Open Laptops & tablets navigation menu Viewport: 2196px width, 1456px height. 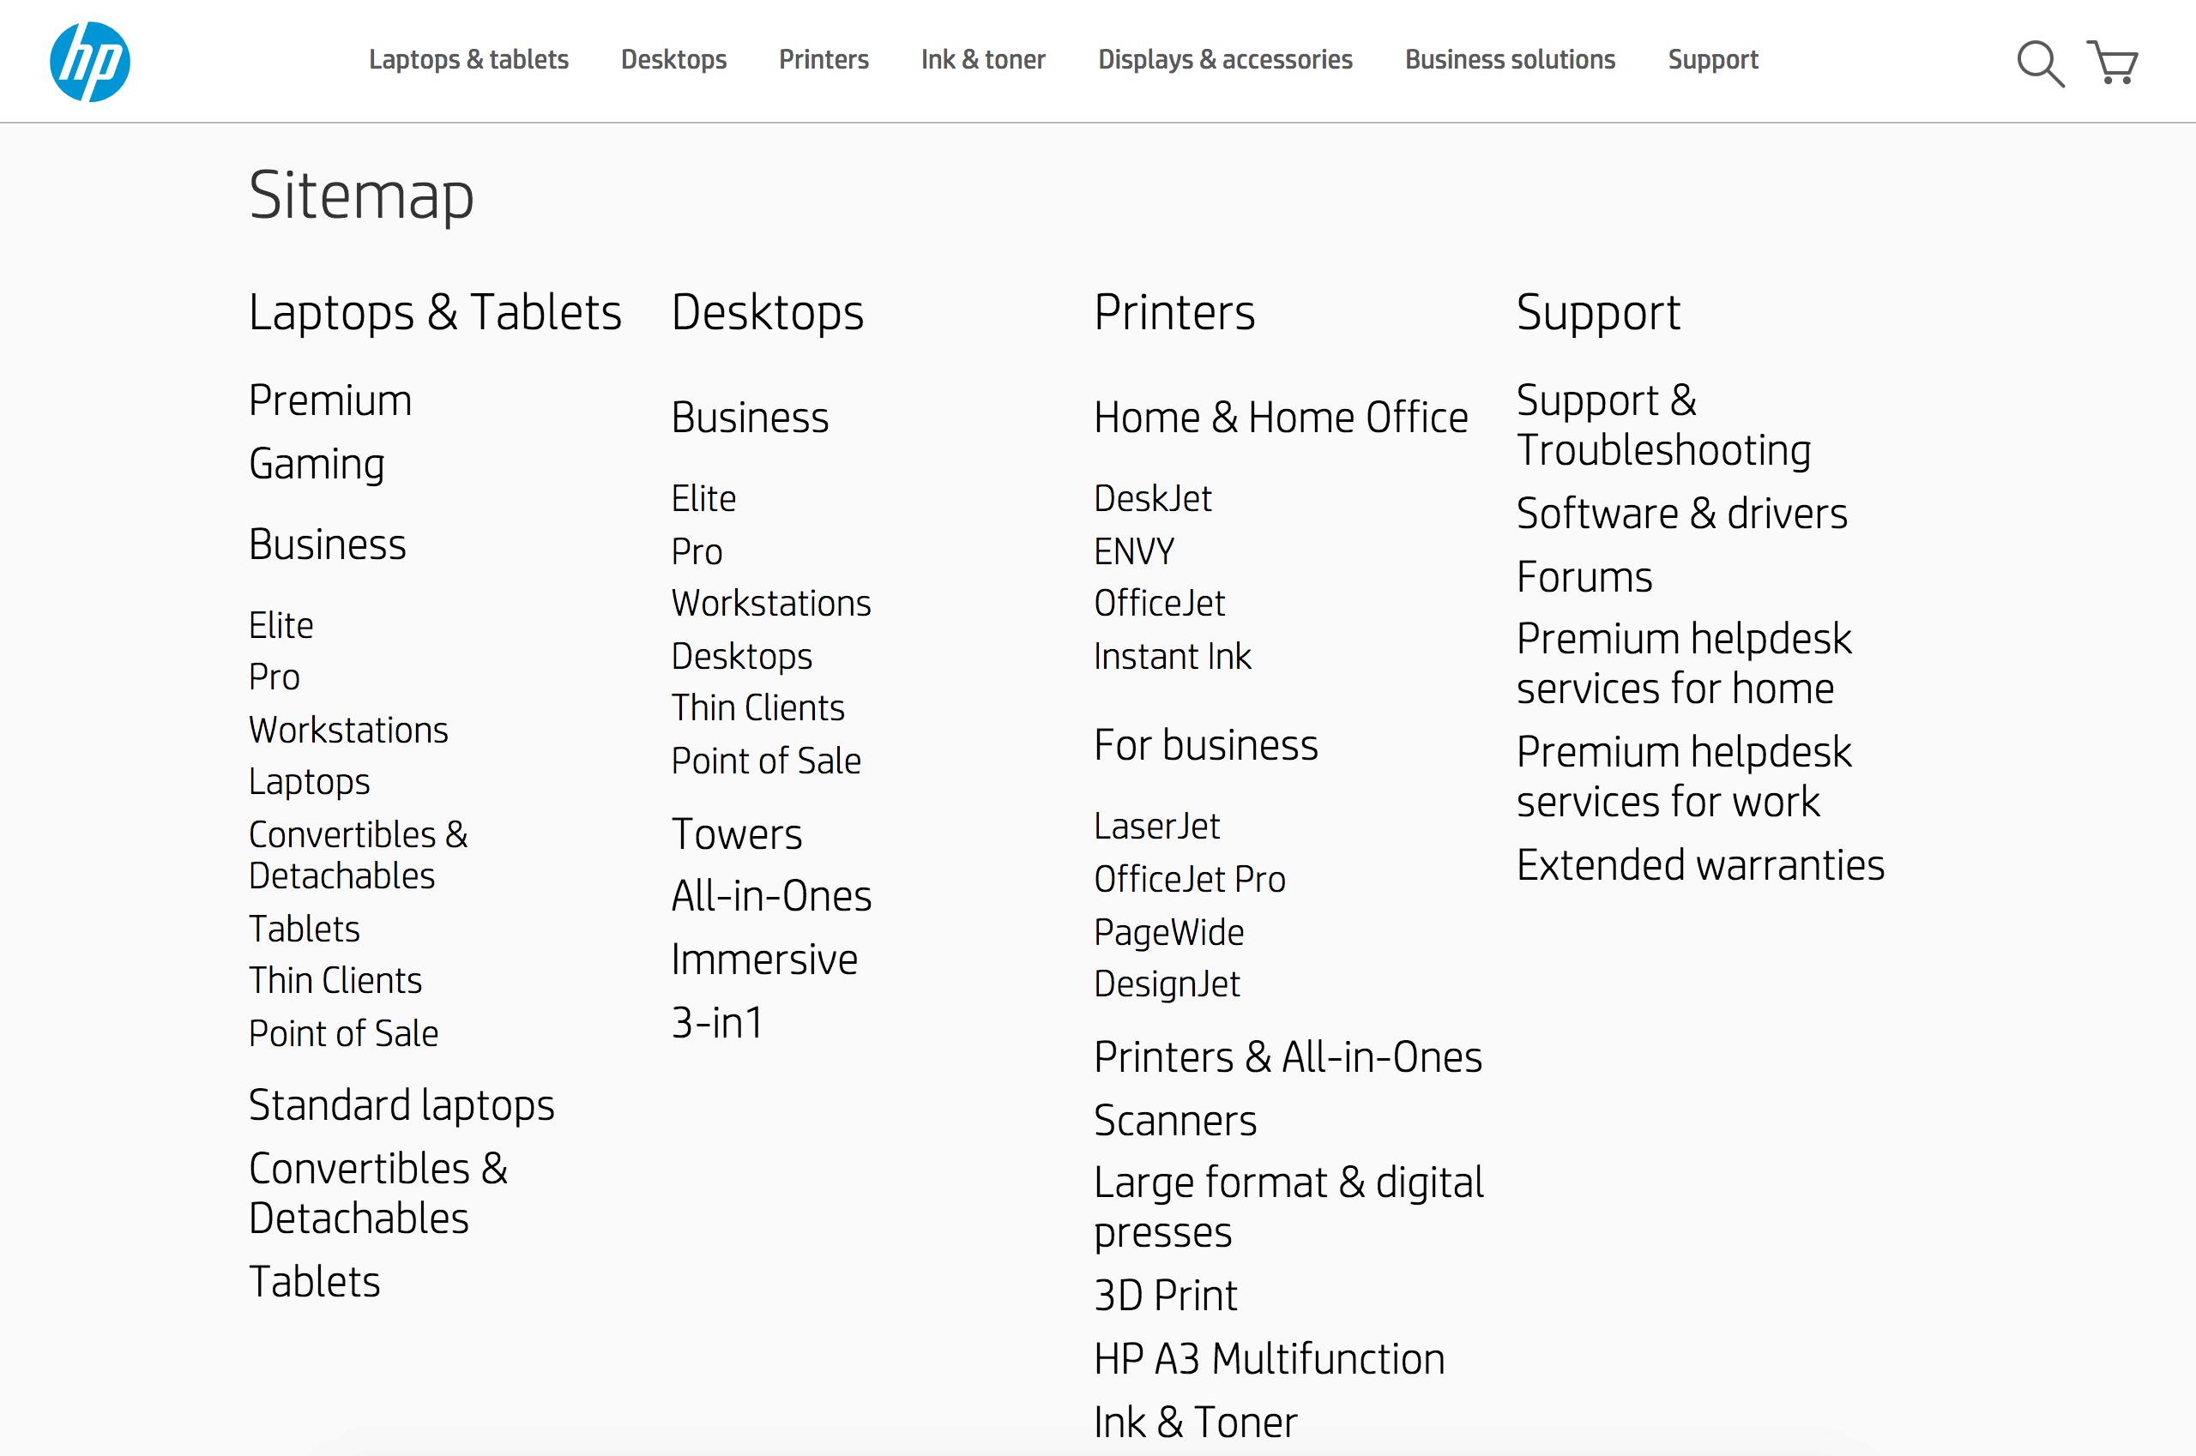tap(468, 59)
